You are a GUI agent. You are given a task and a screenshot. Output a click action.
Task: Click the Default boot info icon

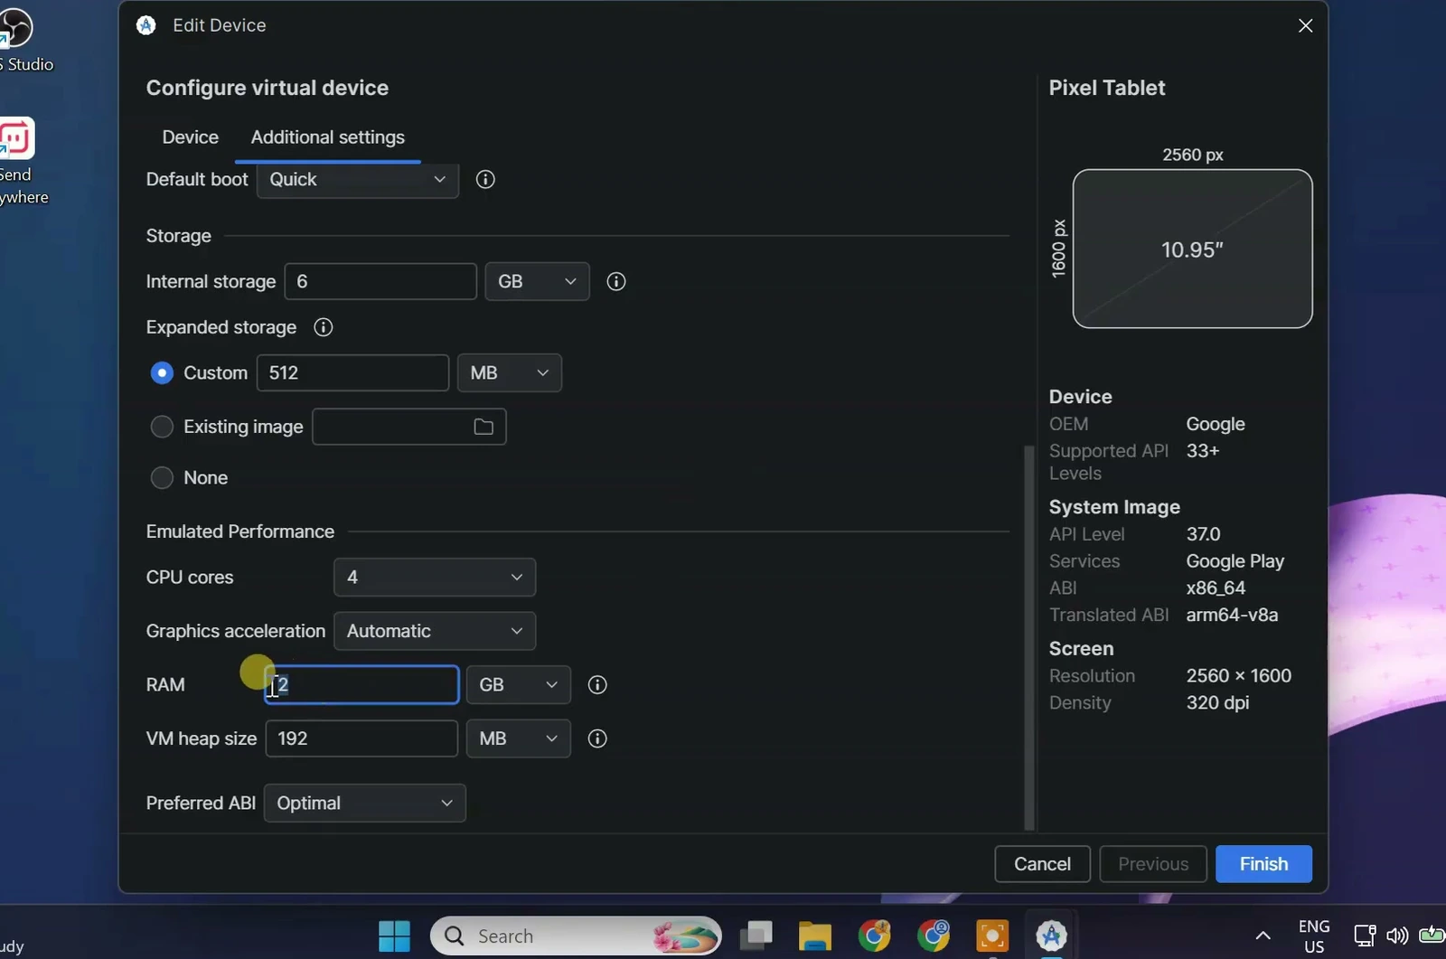(485, 179)
